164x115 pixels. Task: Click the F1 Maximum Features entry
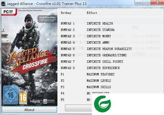87,74
